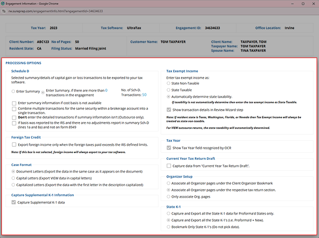Click the SurePrep favicon in title bar
The width and height of the screenshot is (319, 238).
coord(3,3)
